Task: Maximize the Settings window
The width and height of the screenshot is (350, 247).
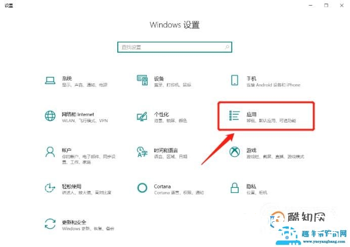Action: coord(326,5)
